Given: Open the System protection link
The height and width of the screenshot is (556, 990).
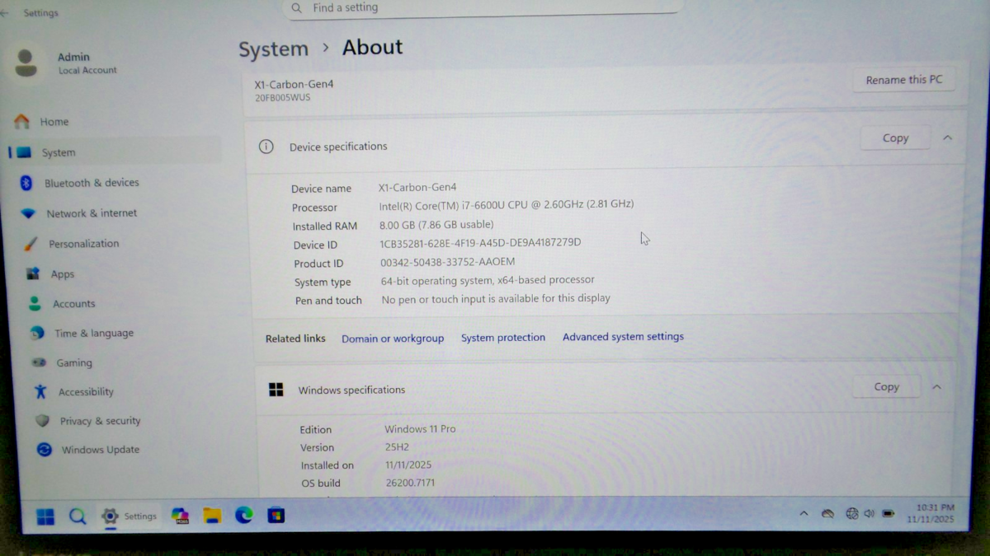Looking at the screenshot, I should pos(502,338).
